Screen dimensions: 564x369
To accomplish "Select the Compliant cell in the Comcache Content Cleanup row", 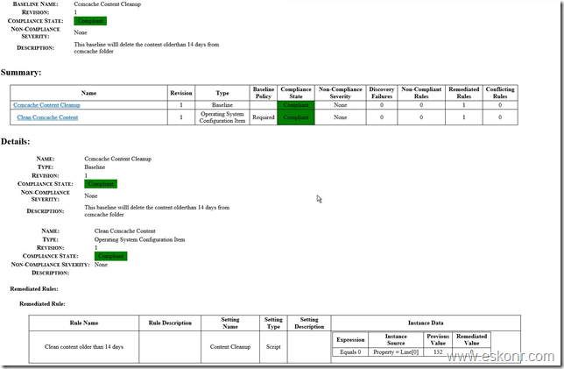I will [x=295, y=104].
